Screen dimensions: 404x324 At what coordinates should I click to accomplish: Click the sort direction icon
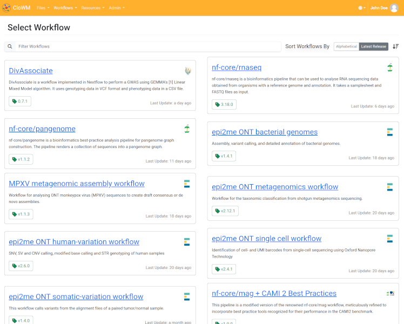click(x=395, y=46)
